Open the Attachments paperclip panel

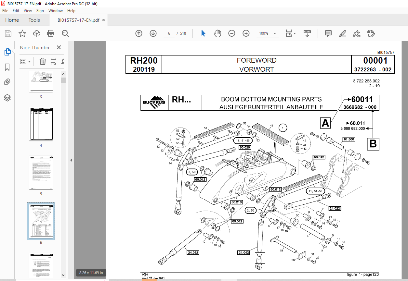pyautogui.click(x=7, y=82)
